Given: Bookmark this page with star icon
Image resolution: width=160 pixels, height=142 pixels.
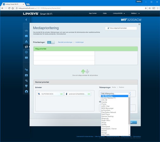Looking at the screenshot, I should (146, 8).
